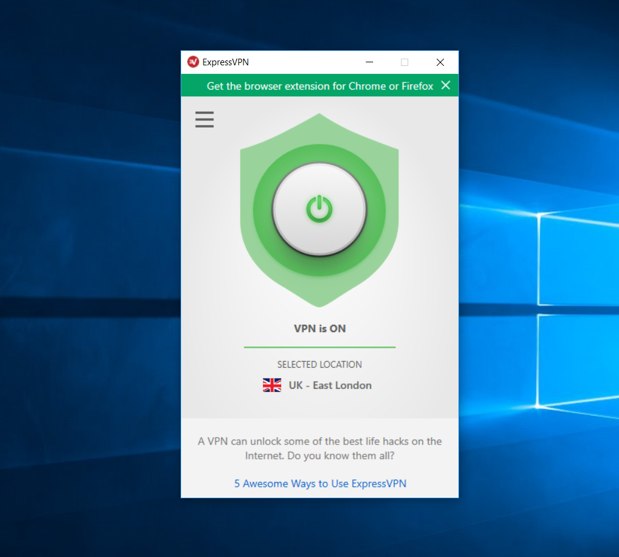Click the ExpressVPN logo in title bar

tap(193, 62)
